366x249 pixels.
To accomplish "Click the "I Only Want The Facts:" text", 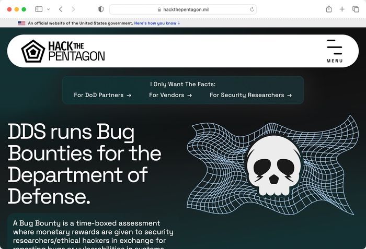I will 183,84.
